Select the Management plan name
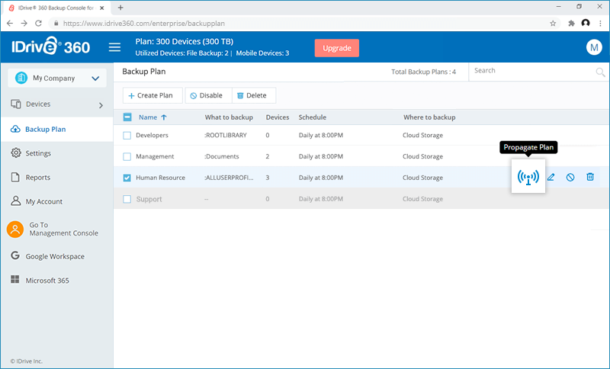610x369 pixels. pyautogui.click(x=155, y=157)
